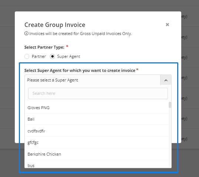Screen dimensions: 199x177
Task: Pick cvdfsvdfv in the dropdown list
Action: click(x=97, y=131)
